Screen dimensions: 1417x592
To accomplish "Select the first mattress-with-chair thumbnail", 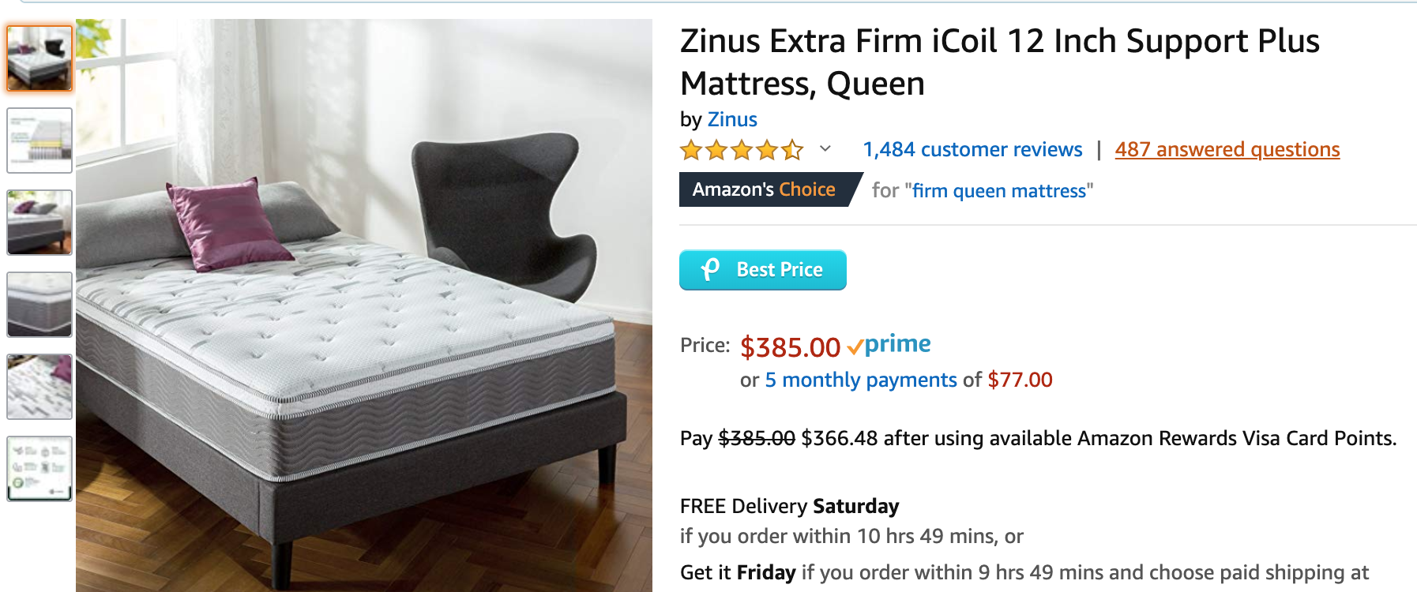I will tap(39, 58).
